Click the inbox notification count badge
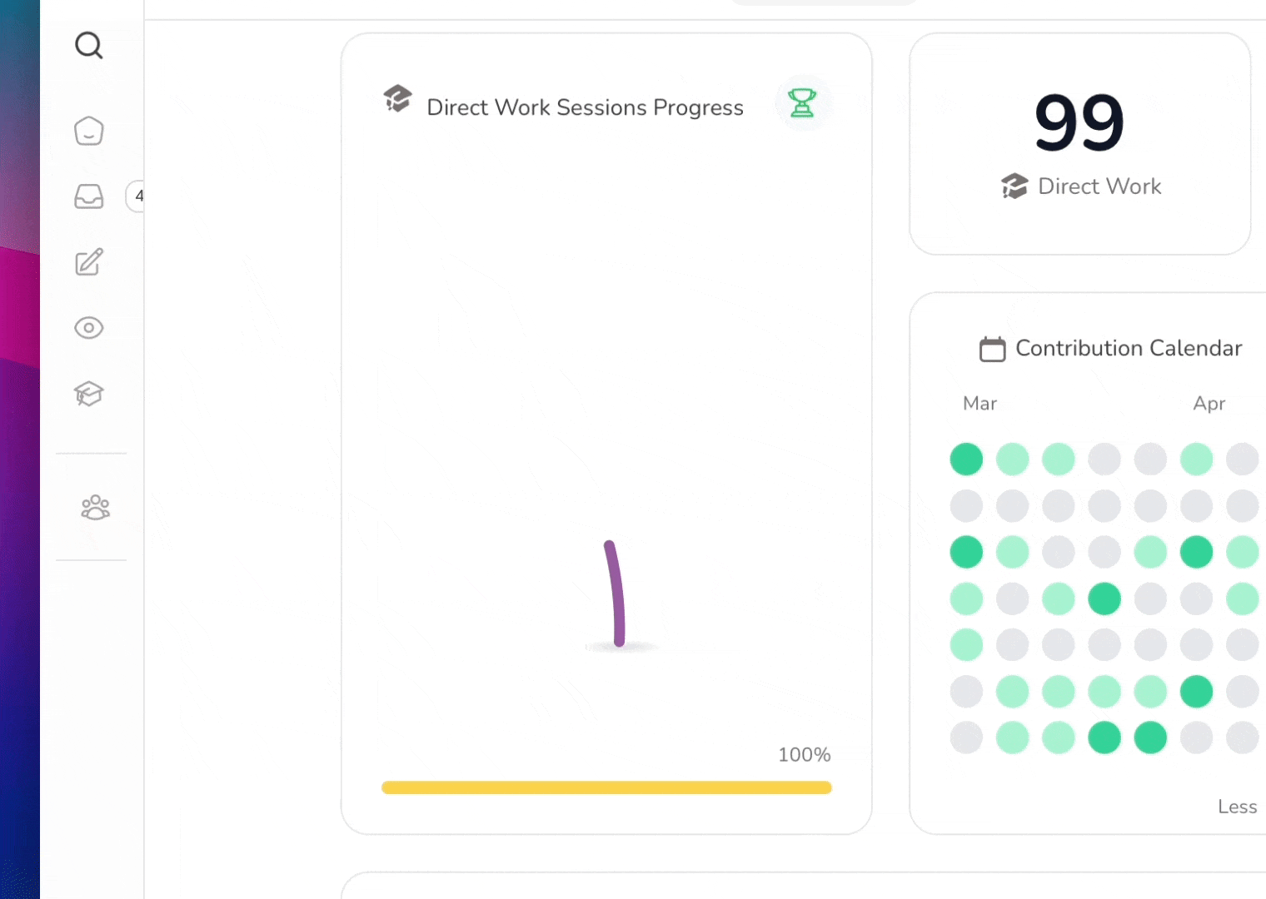 point(137,196)
